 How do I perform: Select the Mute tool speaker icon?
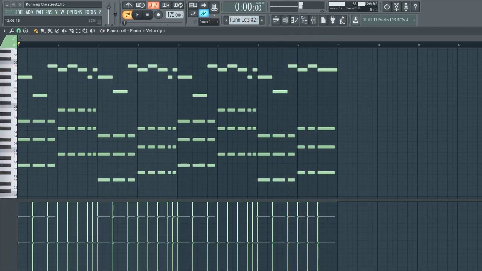pyautogui.click(x=64, y=31)
